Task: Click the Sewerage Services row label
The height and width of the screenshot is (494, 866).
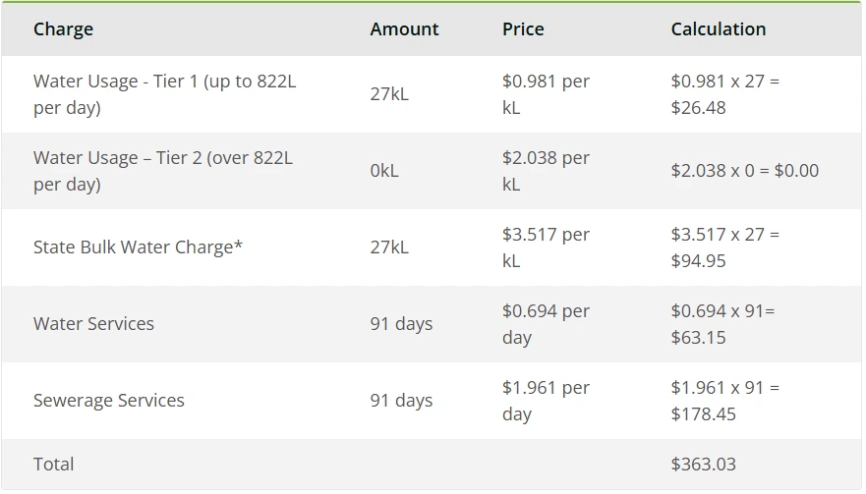Action: [108, 401]
